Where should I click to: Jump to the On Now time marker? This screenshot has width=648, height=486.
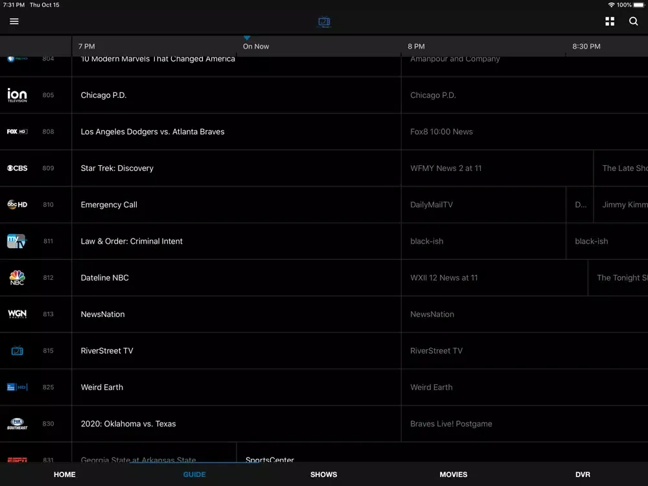point(256,46)
